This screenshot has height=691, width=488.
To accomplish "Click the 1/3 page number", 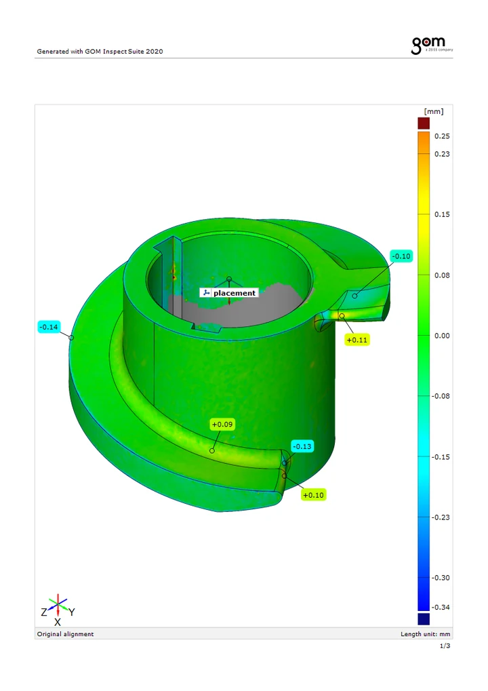I will click(x=445, y=646).
